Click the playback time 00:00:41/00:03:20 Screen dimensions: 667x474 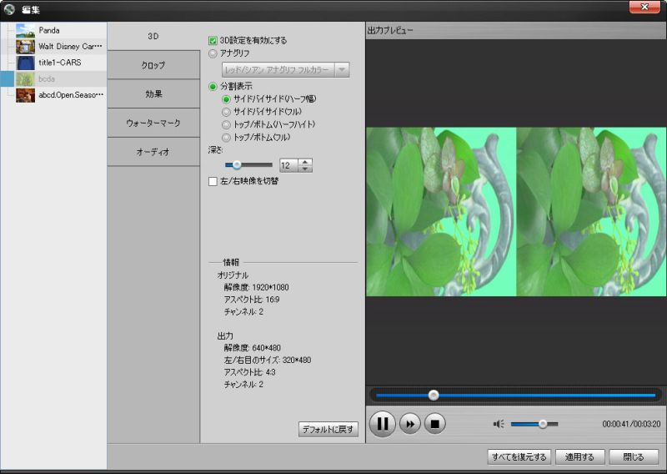point(631,424)
